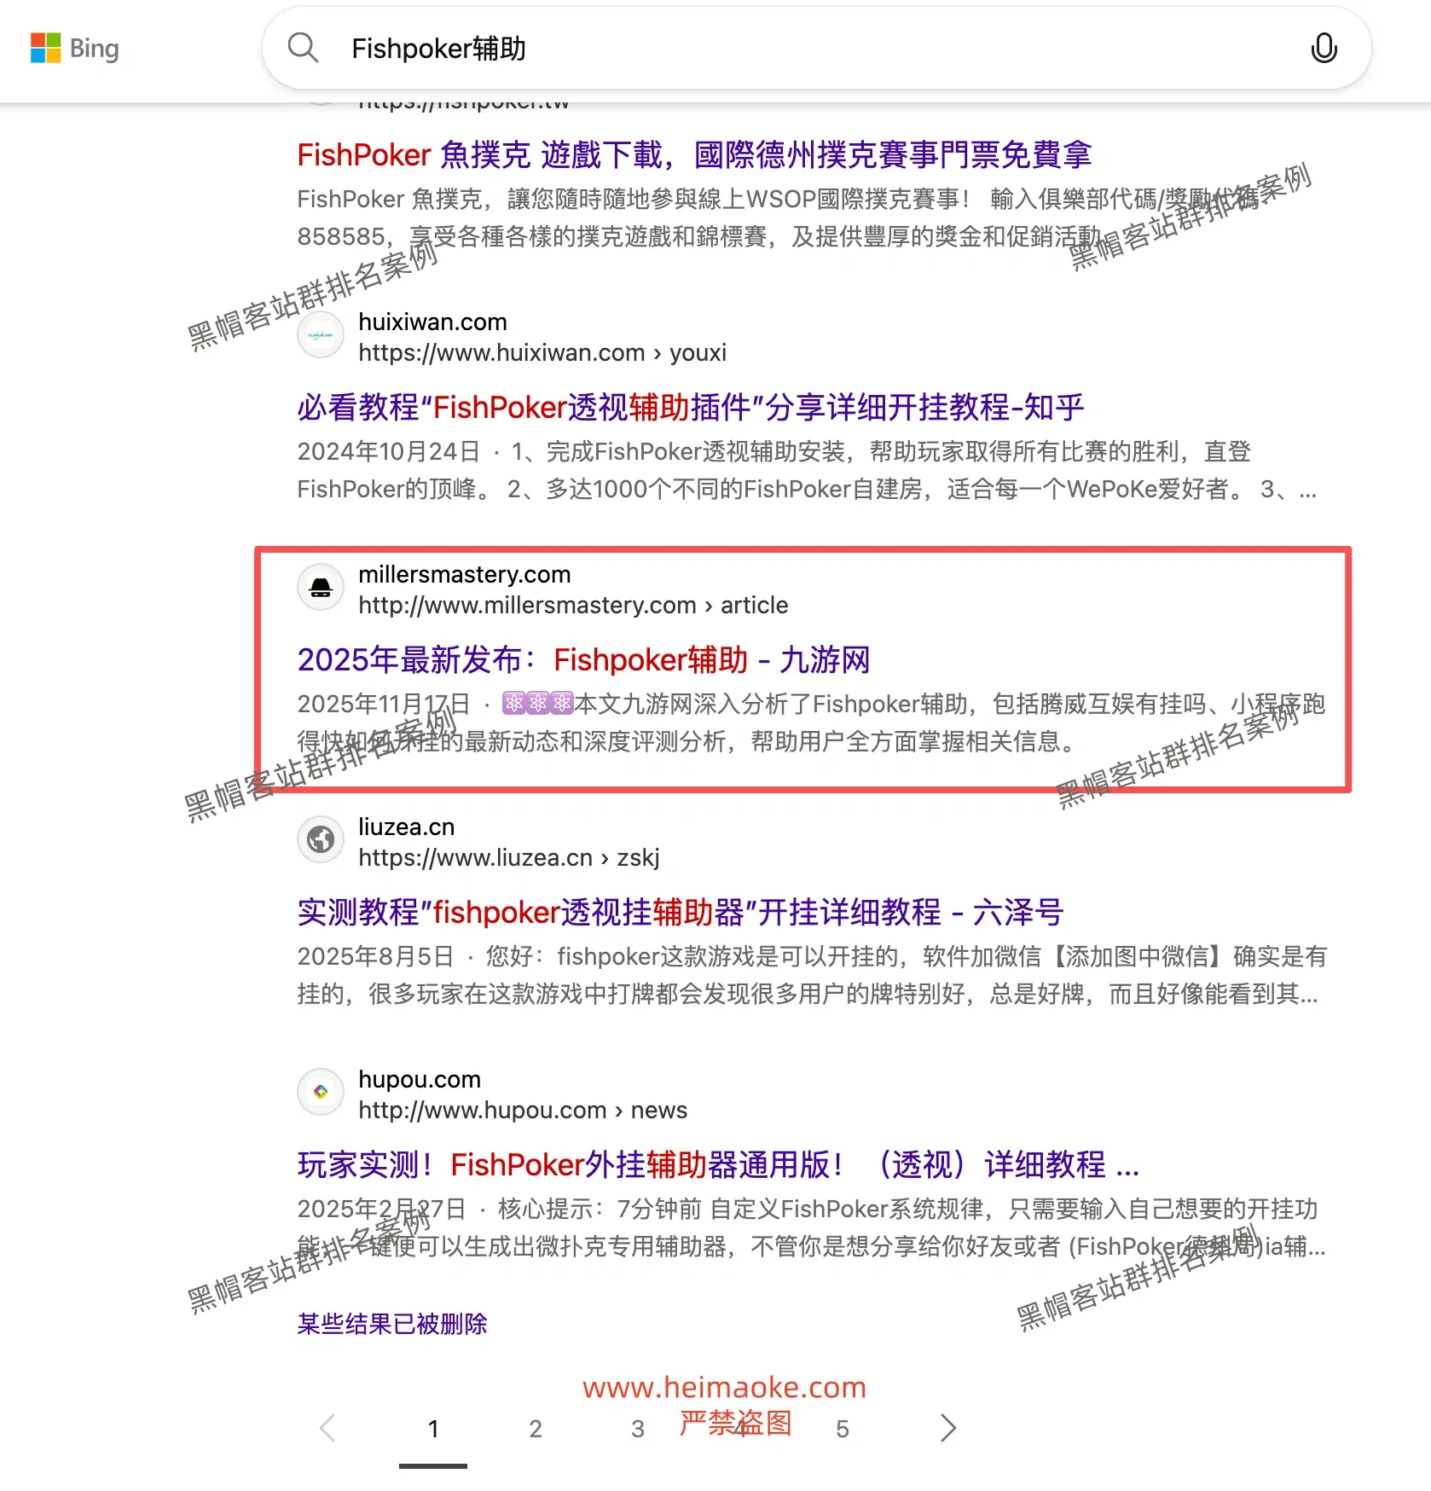Click the Bing logo
Screen dimensions: 1431x1491
pyautogui.click(x=75, y=49)
